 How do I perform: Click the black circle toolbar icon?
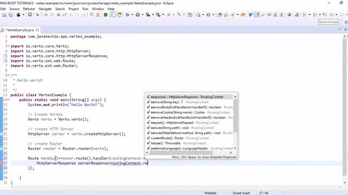click(x=18, y=15)
